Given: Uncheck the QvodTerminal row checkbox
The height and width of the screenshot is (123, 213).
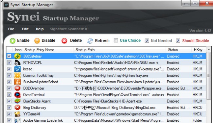Looking at the screenshot, I should click(9, 95).
